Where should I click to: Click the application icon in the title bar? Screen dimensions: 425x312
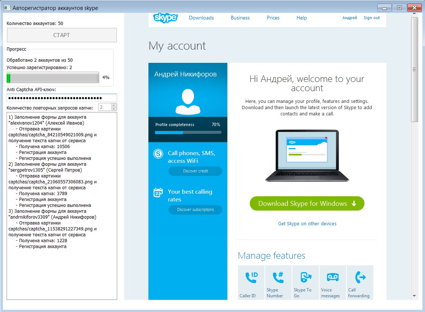click(x=7, y=8)
